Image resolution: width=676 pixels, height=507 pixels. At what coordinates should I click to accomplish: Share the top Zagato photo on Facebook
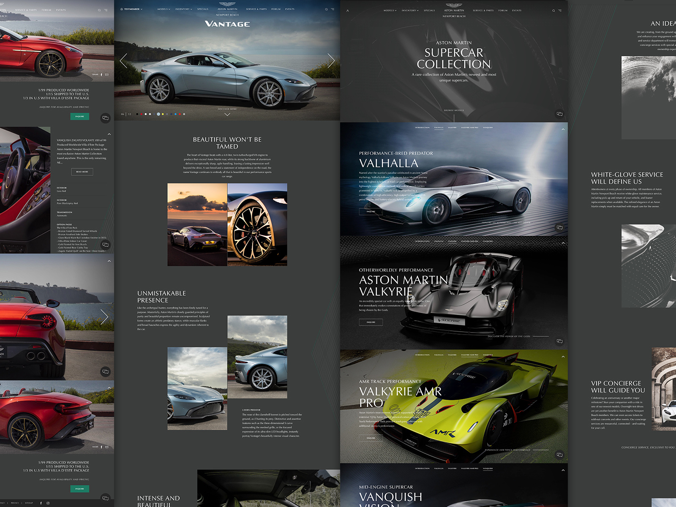pyautogui.click(x=101, y=75)
